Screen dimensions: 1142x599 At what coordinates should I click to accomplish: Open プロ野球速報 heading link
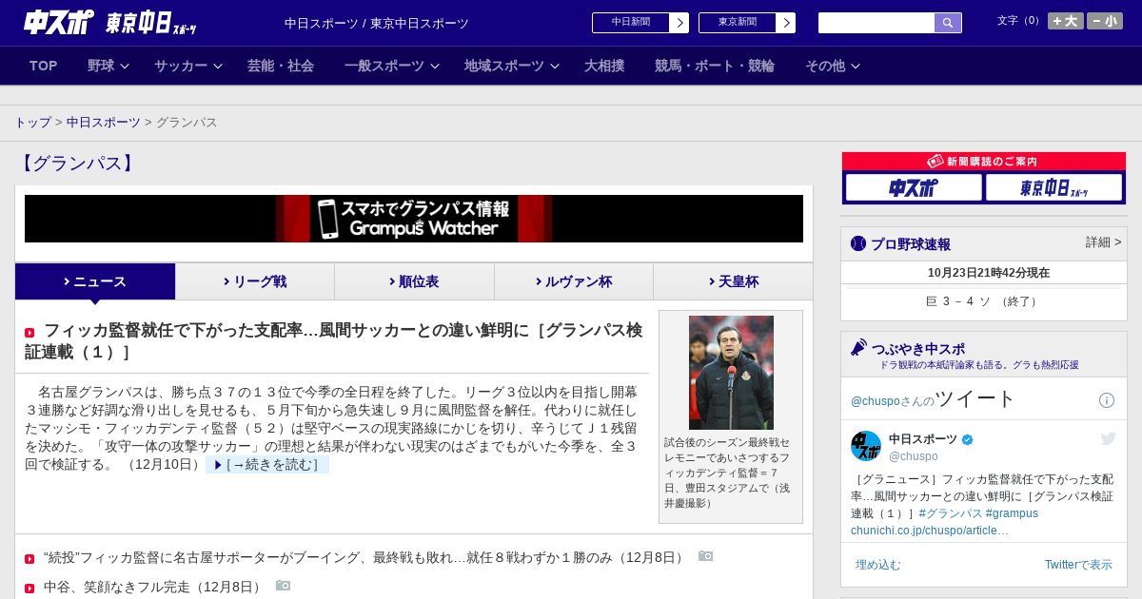(911, 244)
